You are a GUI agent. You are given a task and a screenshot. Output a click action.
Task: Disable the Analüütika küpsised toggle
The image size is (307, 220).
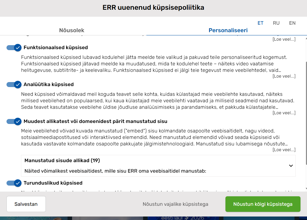pos(14,85)
